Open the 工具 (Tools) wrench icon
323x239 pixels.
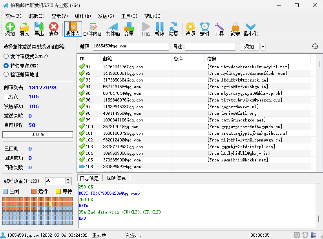point(219,29)
